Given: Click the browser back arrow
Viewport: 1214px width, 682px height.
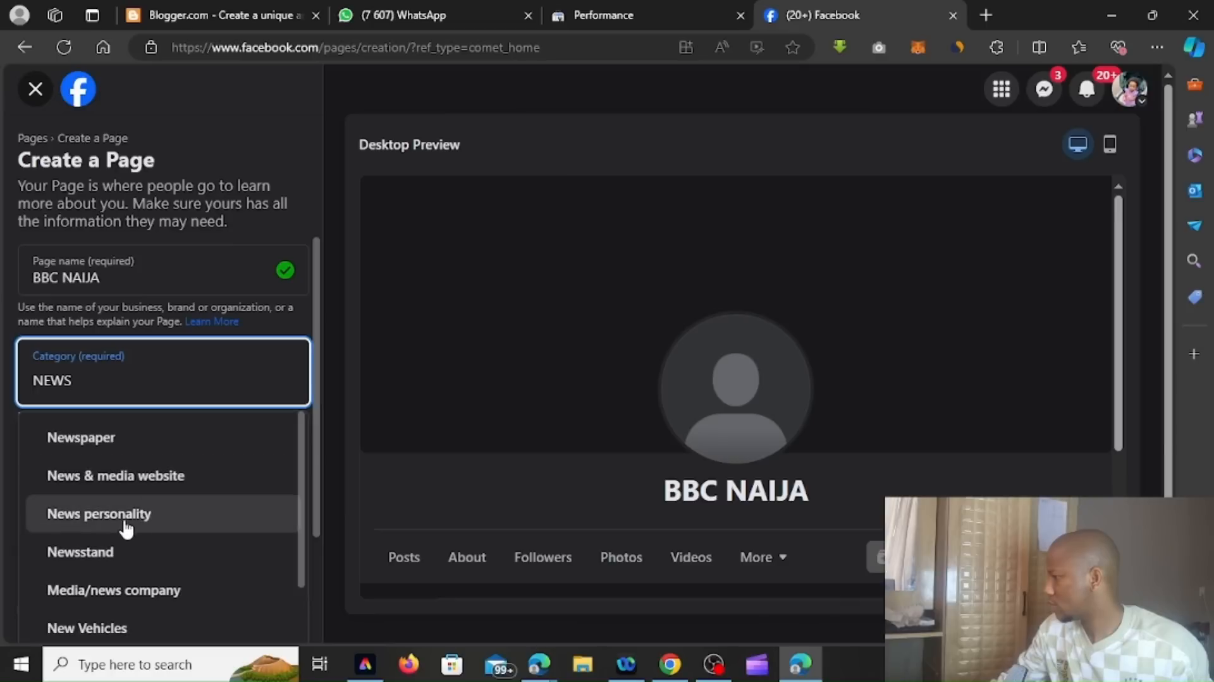Looking at the screenshot, I should pos(25,47).
